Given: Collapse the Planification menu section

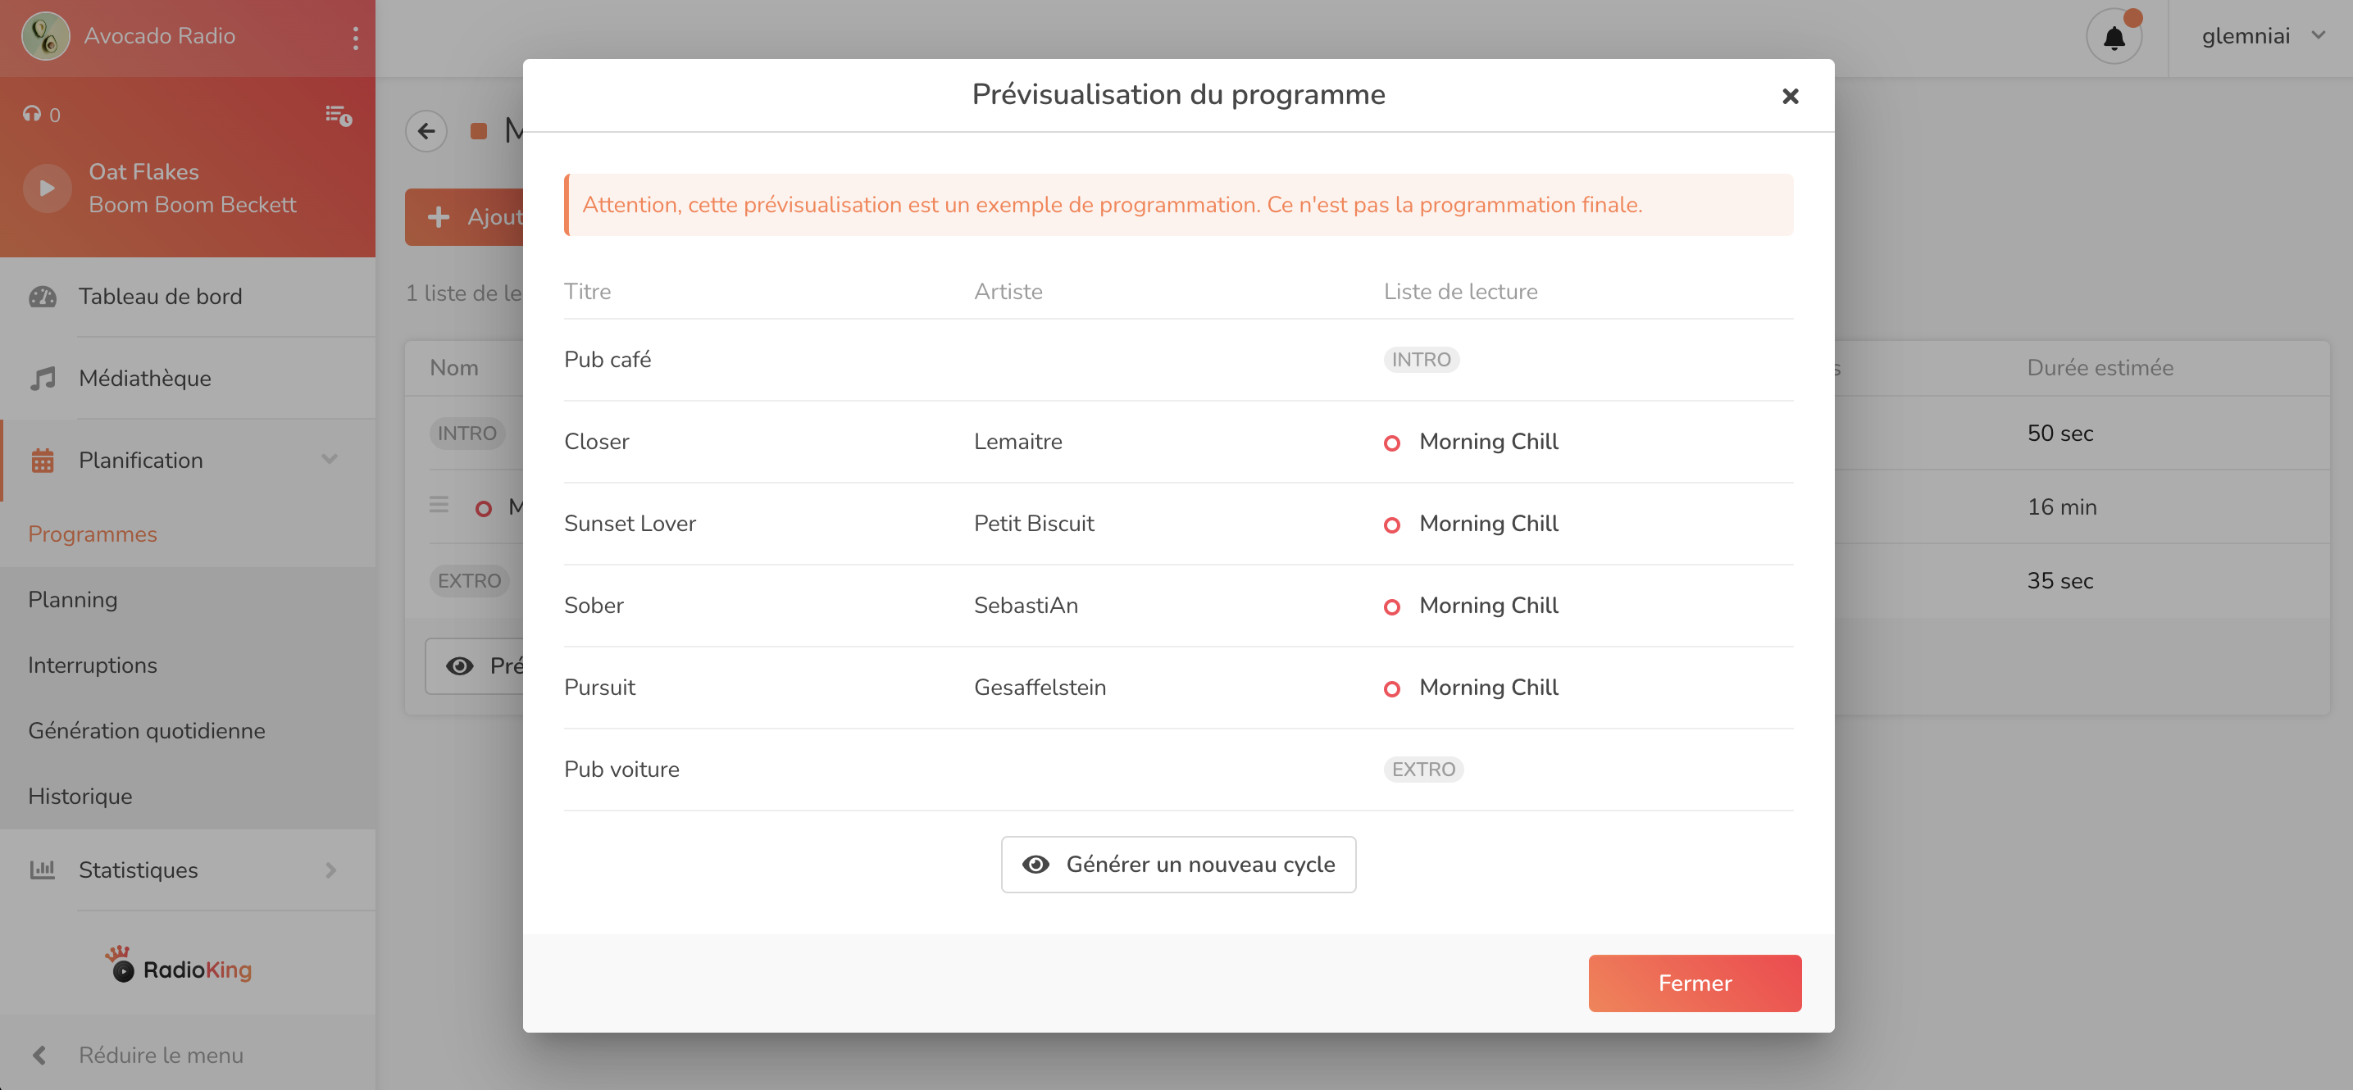Looking at the screenshot, I should 330,460.
